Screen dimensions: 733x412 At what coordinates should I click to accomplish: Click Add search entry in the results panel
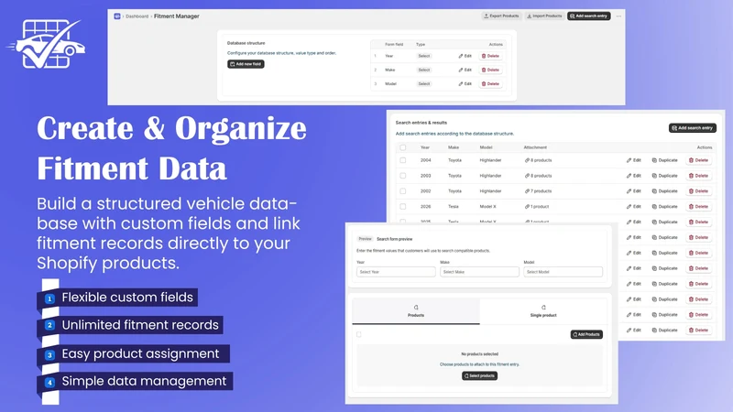pyautogui.click(x=693, y=128)
